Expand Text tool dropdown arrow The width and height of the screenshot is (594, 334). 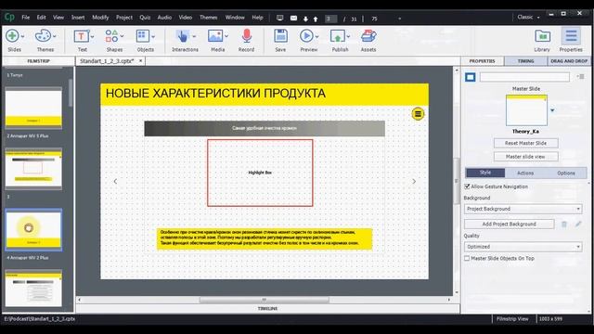coord(92,37)
